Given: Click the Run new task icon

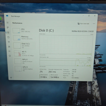Looking at the screenshot, I should click(x=78, y=23).
